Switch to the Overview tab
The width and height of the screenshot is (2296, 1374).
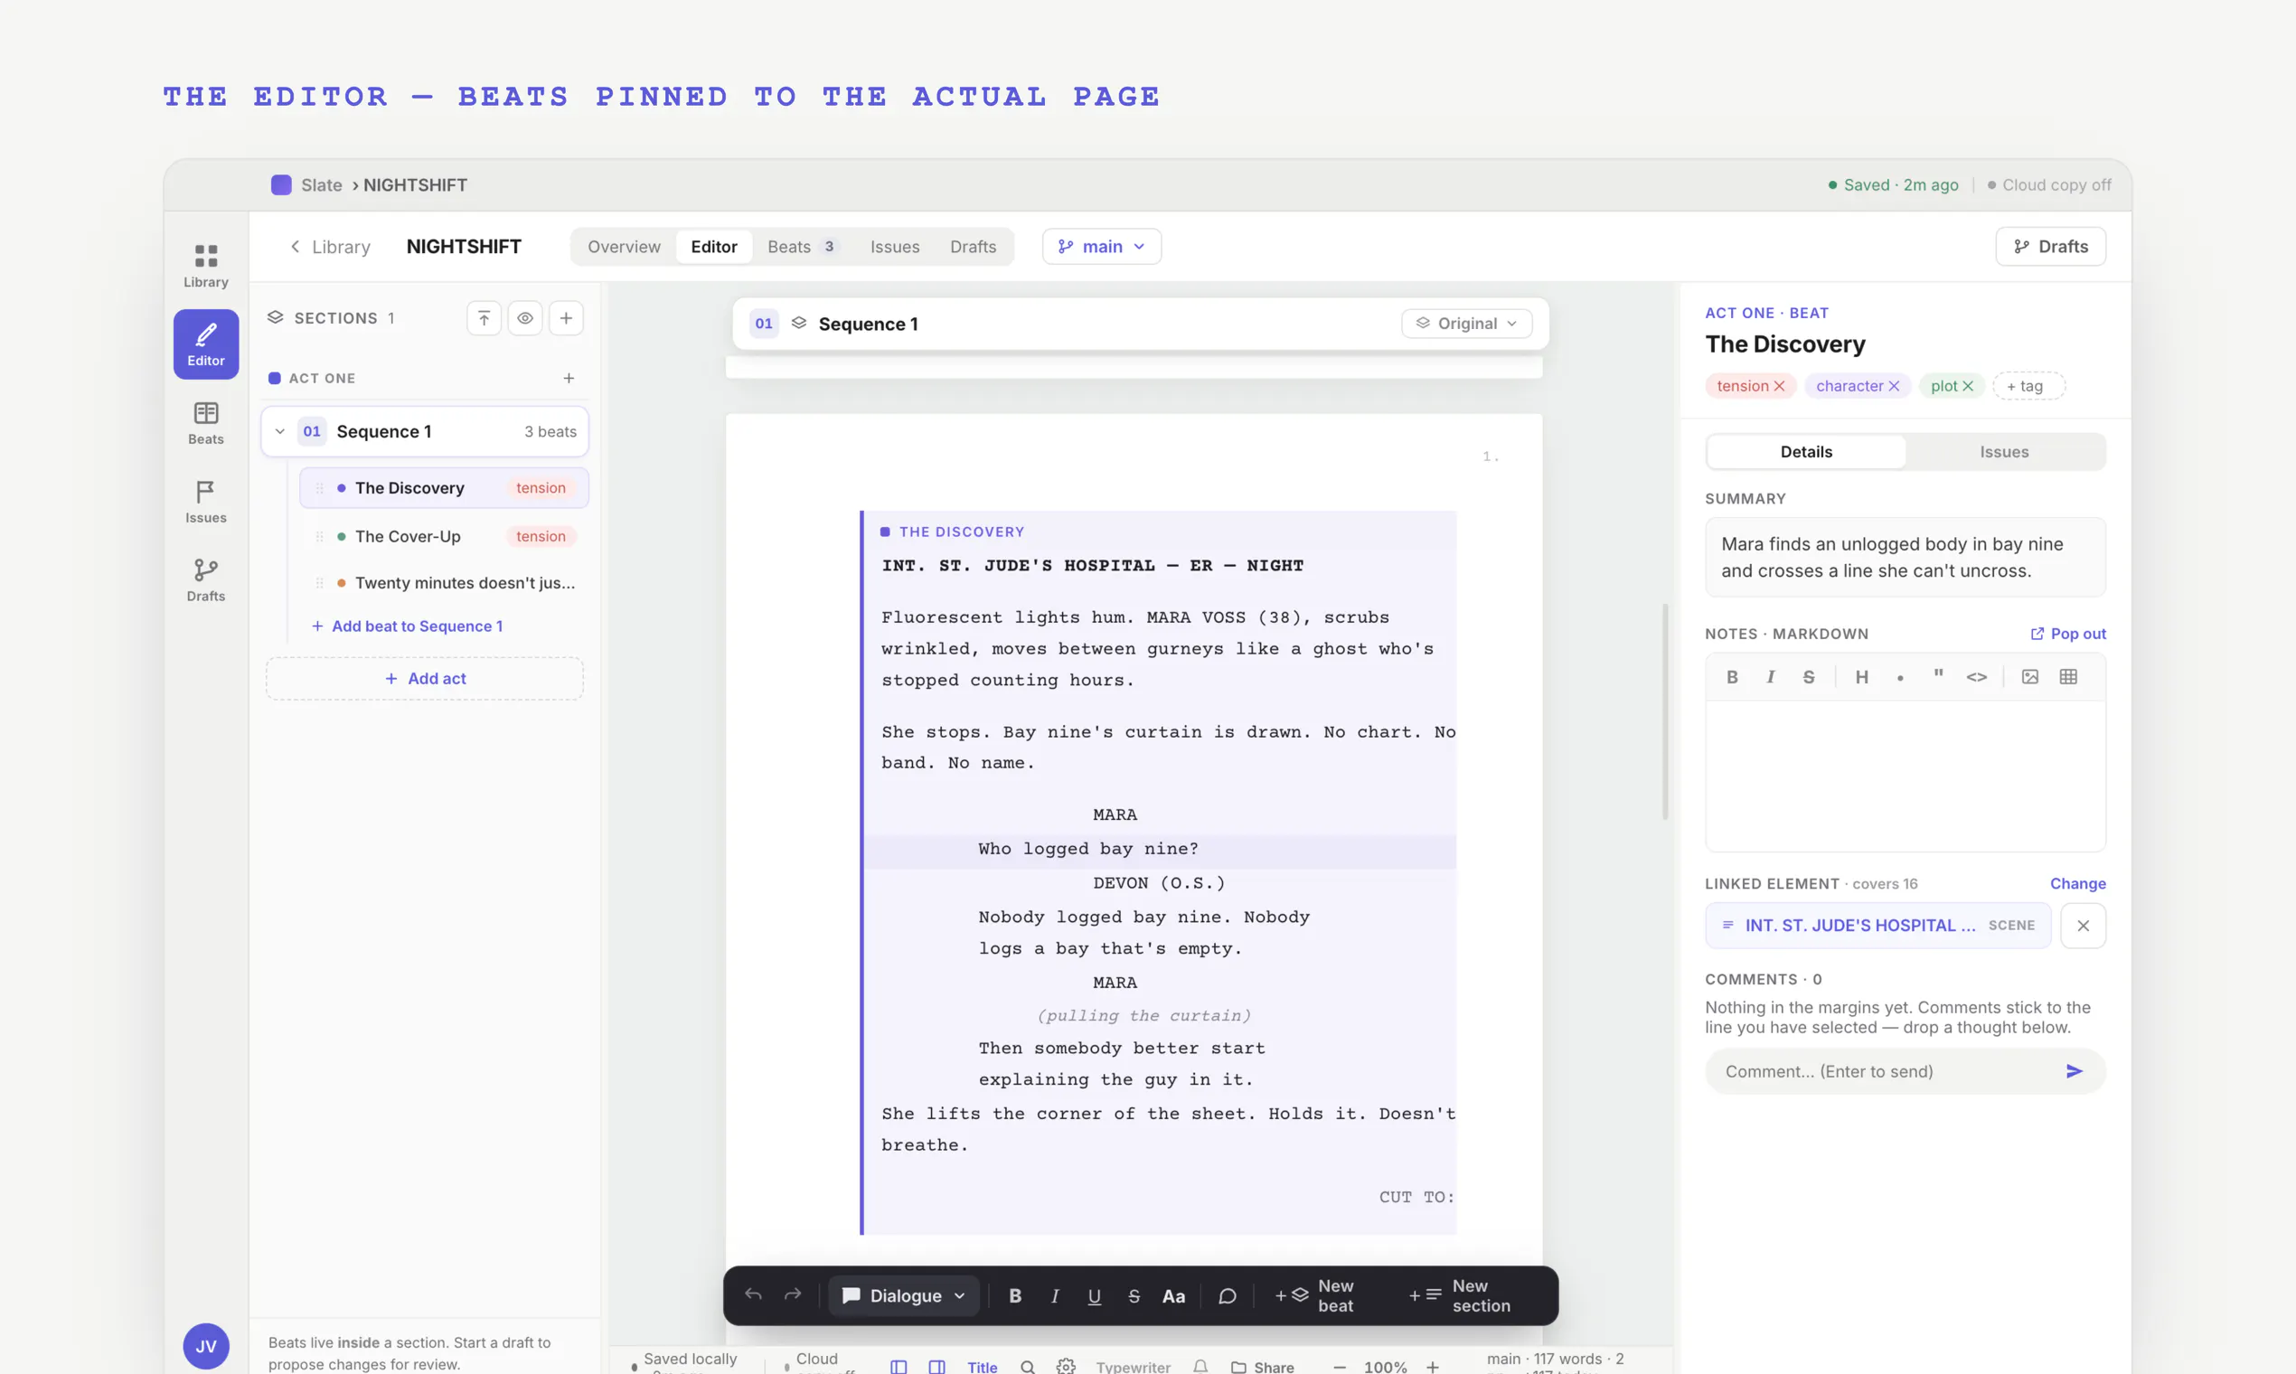(x=624, y=247)
